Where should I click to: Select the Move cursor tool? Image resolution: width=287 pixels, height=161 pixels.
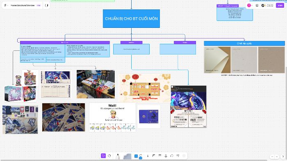[103, 156]
